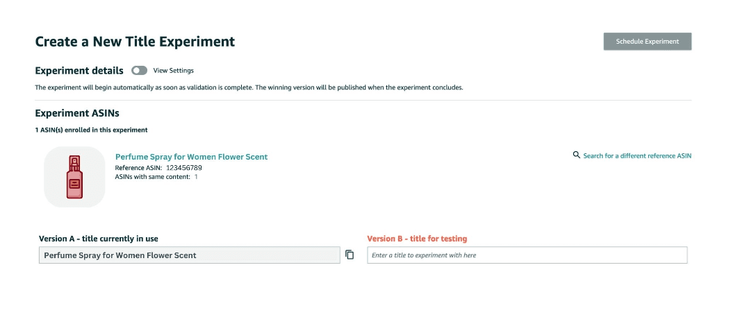
Task: Open Search for a different reference ASIN
Action: (x=637, y=156)
